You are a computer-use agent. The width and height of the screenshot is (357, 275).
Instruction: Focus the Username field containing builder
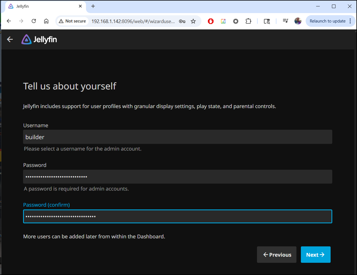click(x=178, y=137)
